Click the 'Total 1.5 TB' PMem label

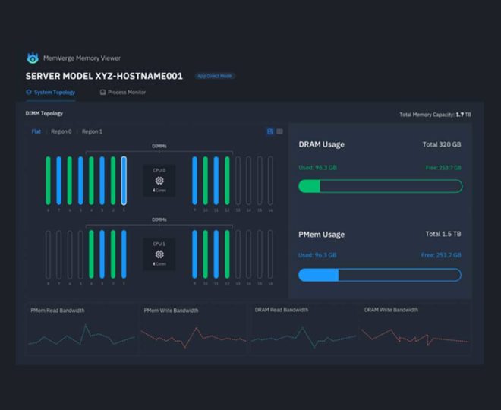pyautogui.click(x=443, y=234)
